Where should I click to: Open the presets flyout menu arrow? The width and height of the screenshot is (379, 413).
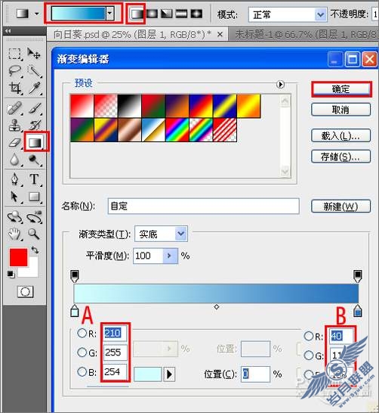tap(280, 85)
